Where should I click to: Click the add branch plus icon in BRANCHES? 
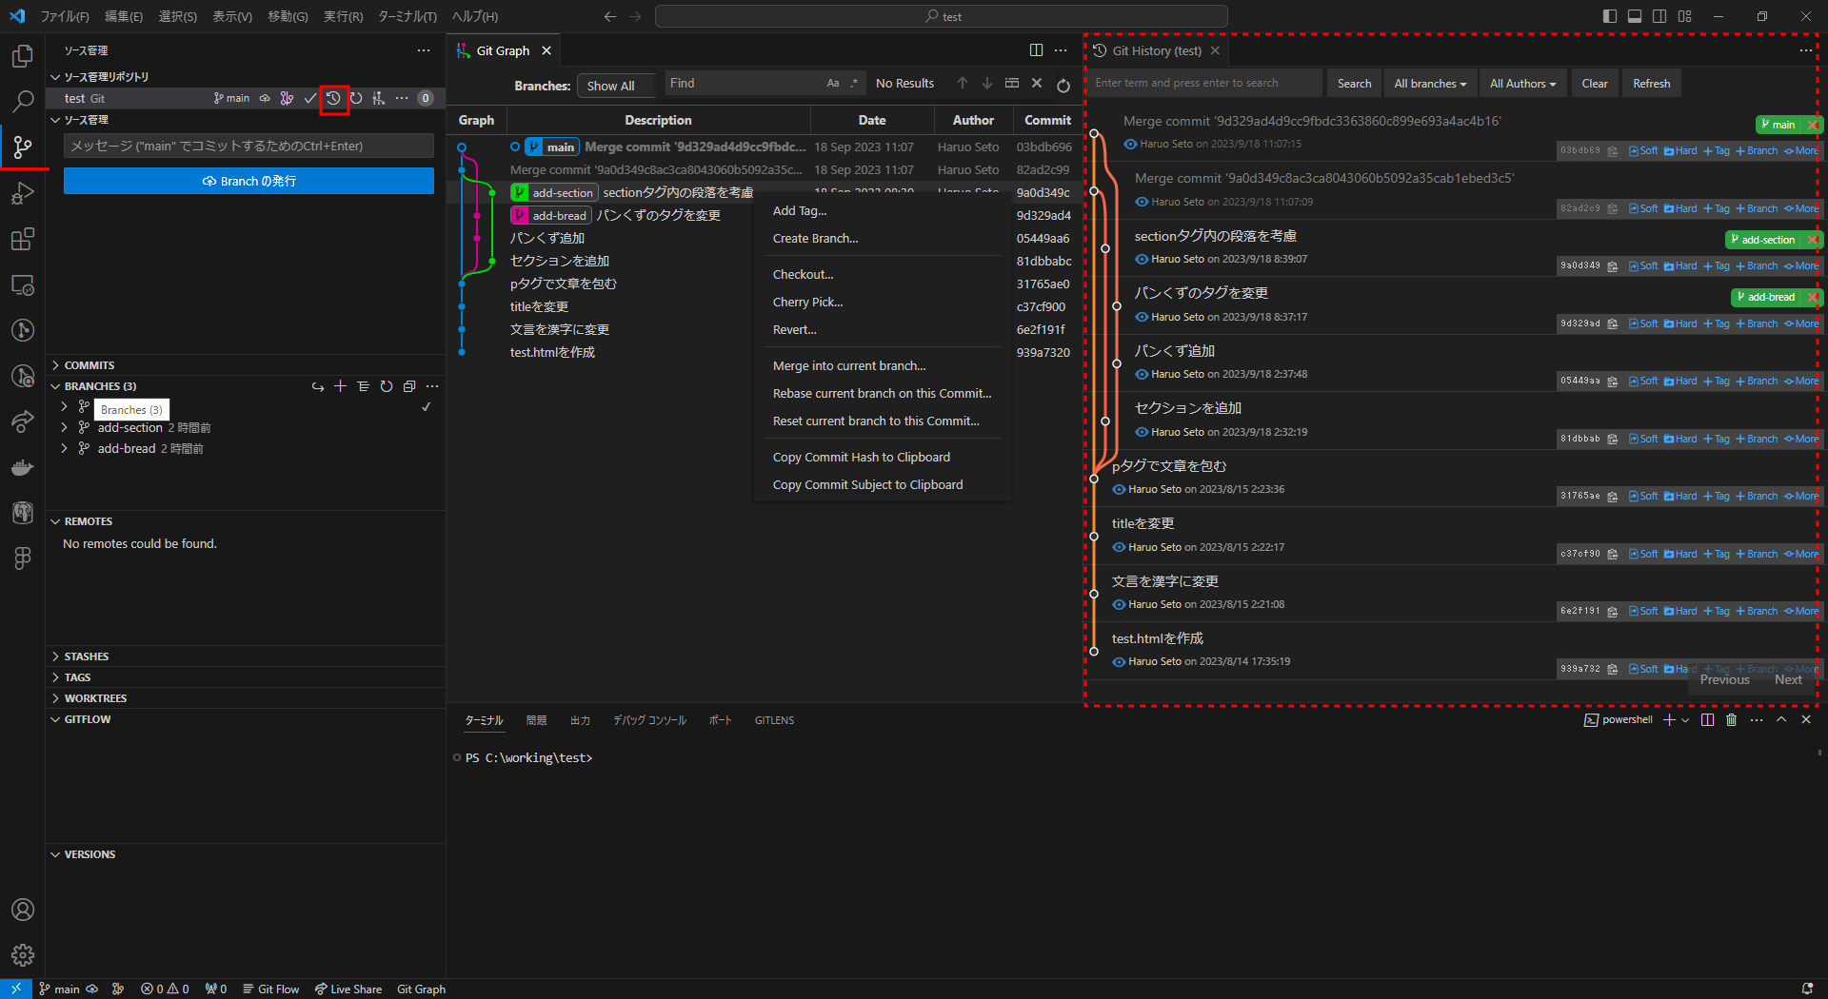pyautogui.click(x=340, y=386)
